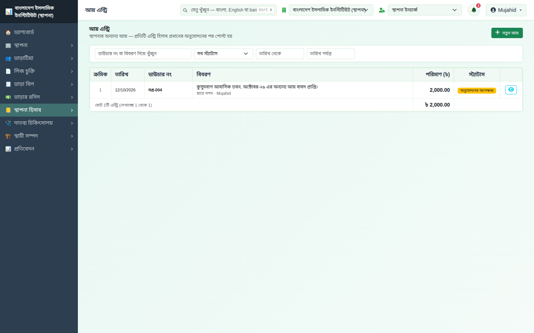Open the সব স্ট্যাটাস status filter dropdown
The height and width of the screenshot is (333, 534).
(x=223, y=54)
